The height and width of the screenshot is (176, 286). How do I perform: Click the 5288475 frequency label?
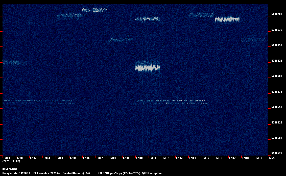pos(277,153)
